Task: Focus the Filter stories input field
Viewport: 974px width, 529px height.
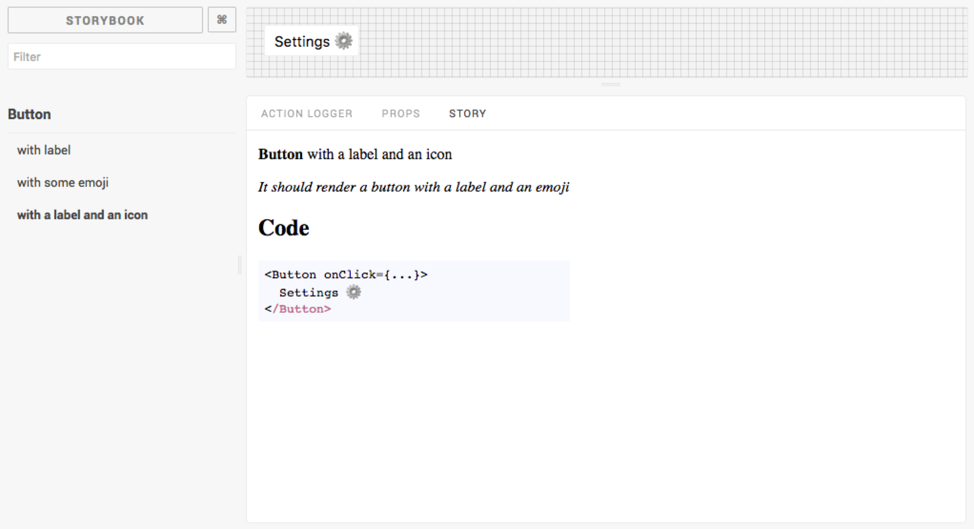Action: [x=122, y=57]
